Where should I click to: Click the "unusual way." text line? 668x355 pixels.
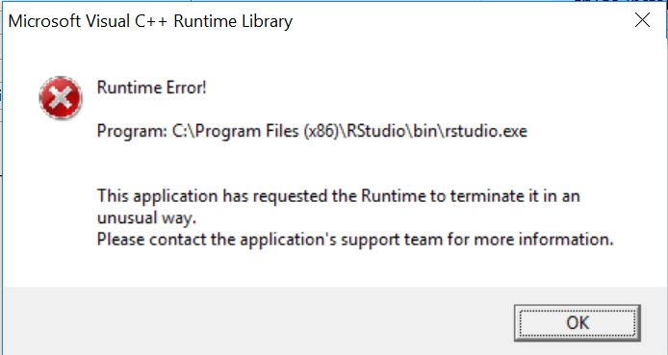point(146,218)
